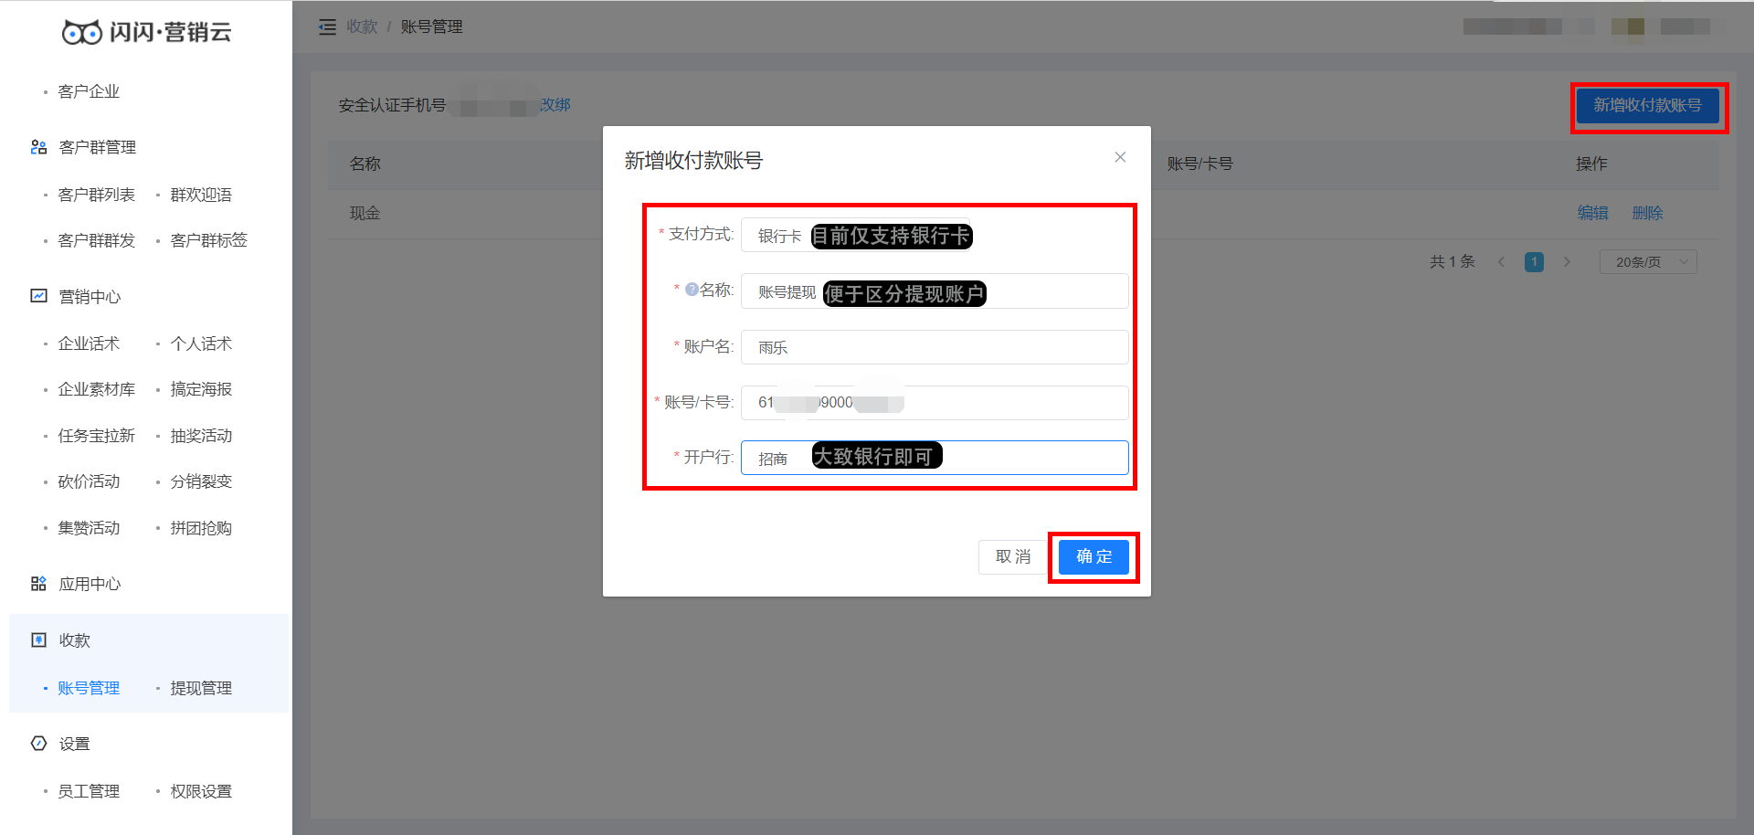This screenshot has width=1754, height=835.
Task: Click the 闪闪·营销云 owl logo
Action: coord(82,33)
